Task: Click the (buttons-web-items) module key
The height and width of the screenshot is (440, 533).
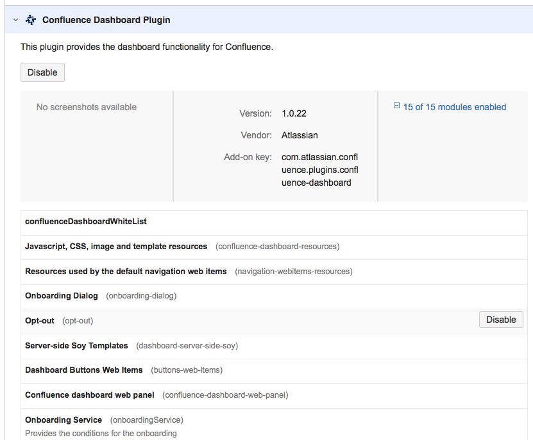Action: [x=187, y=370]
